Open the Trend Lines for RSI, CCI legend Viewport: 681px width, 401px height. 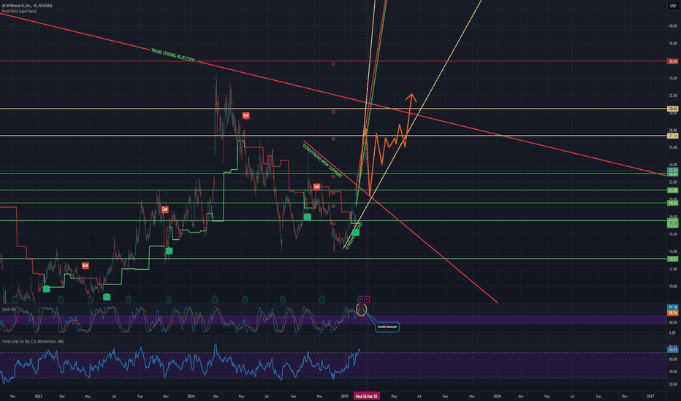tap(33, 342)
